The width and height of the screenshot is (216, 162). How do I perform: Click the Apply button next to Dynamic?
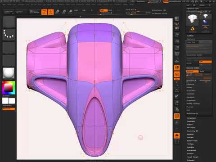pos(202,72)
